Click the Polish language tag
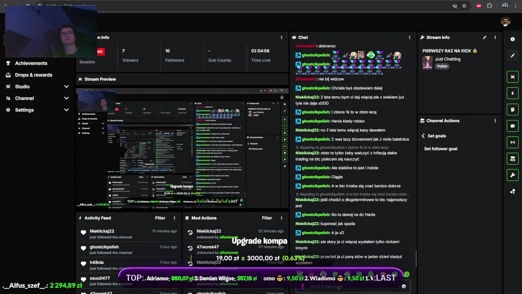 (x=442, y=66)
